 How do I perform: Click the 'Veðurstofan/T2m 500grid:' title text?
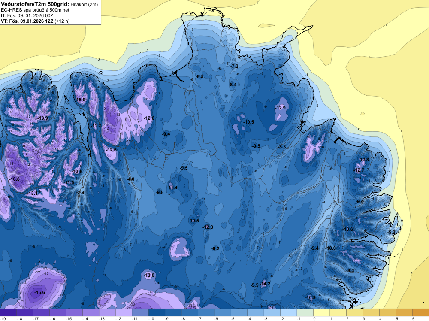[x=35, y=4]
